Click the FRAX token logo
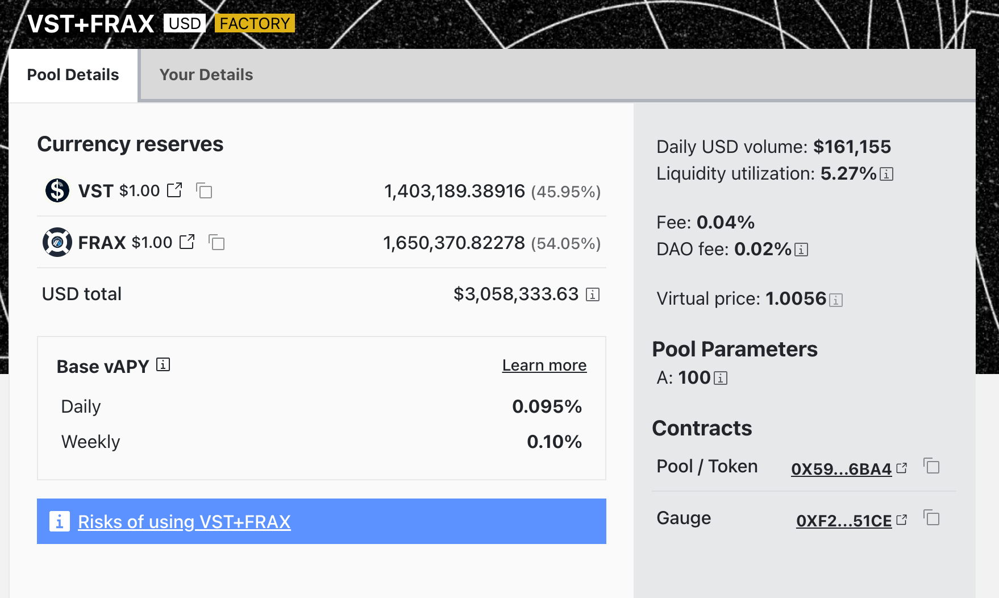The width and height of the screenshot is (999, 598). point(57,242)
